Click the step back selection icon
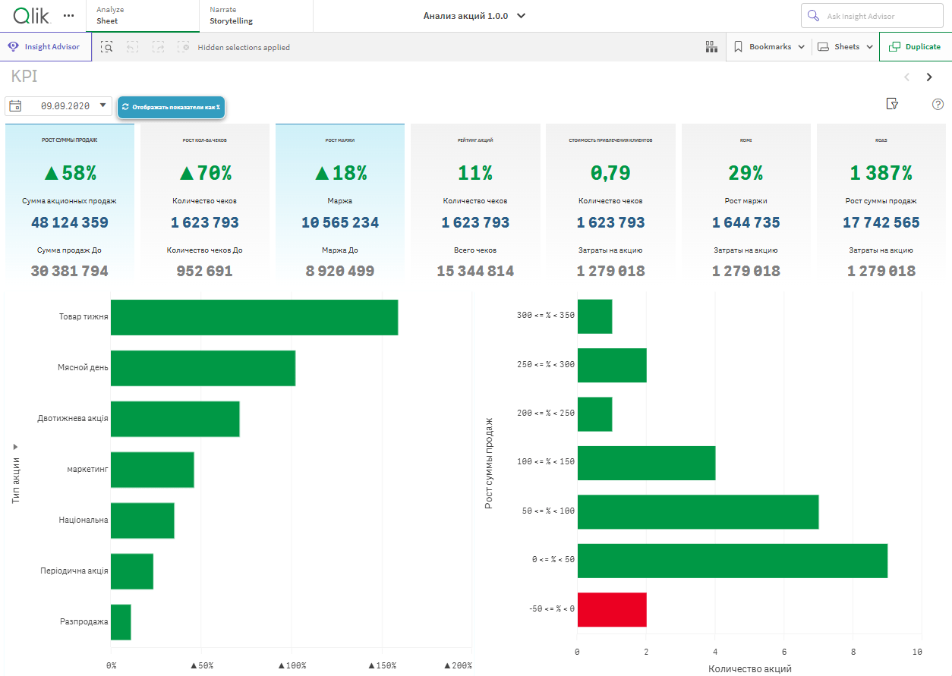Image resolution: width=952 pixels, height=676 pixels. pyautogui.click(x=132, y=47)
